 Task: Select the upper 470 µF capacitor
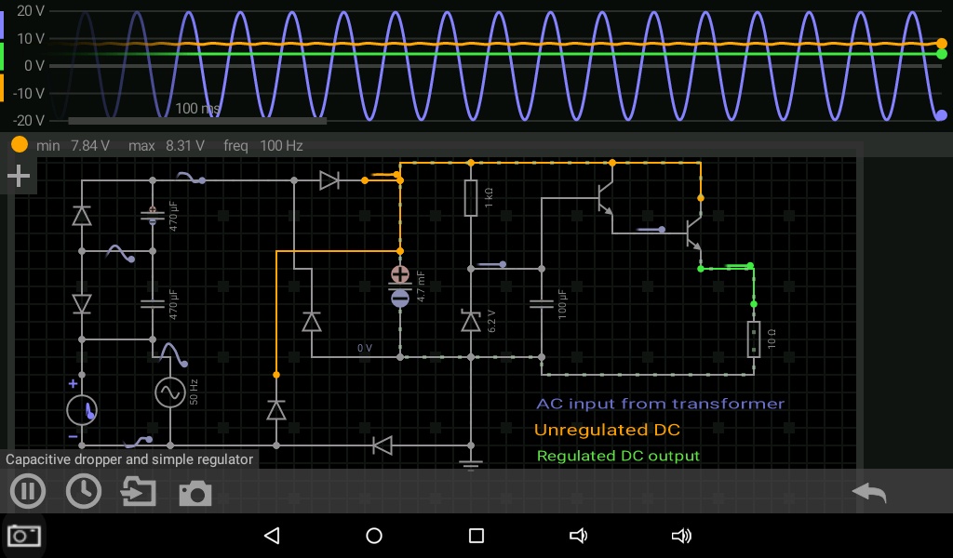(x=153, y=215)
